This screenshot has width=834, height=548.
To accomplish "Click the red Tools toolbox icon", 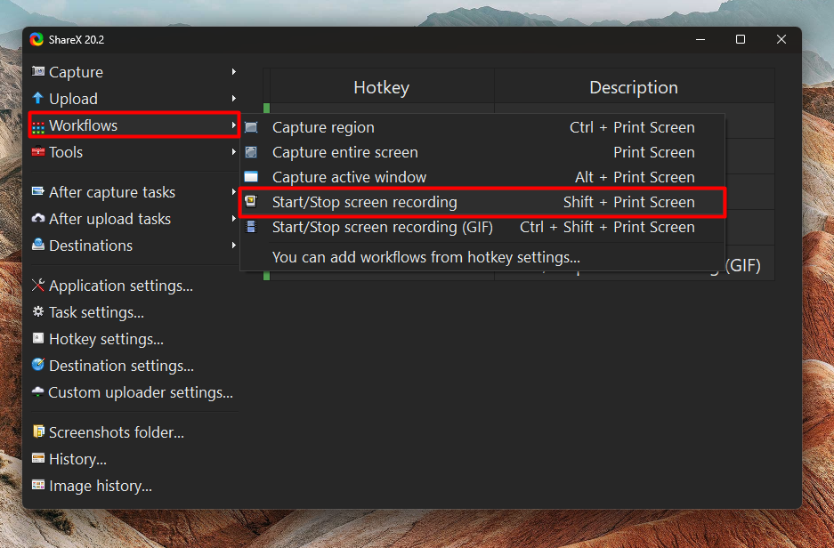I will tap(37, 151).
